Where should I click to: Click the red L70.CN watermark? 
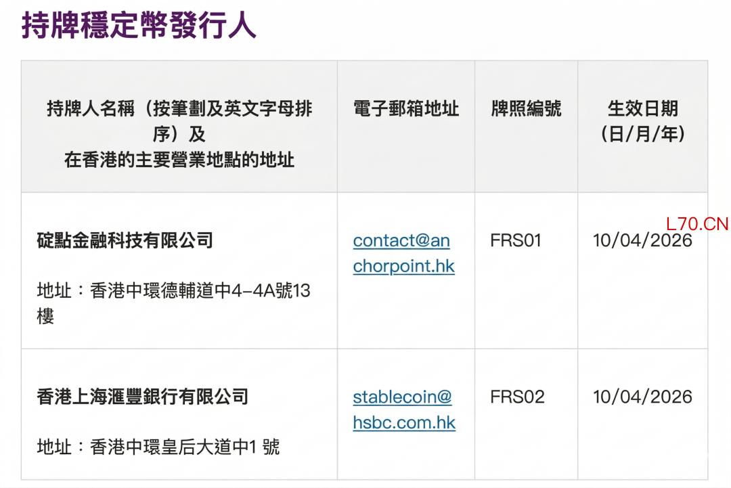[696, 224]
